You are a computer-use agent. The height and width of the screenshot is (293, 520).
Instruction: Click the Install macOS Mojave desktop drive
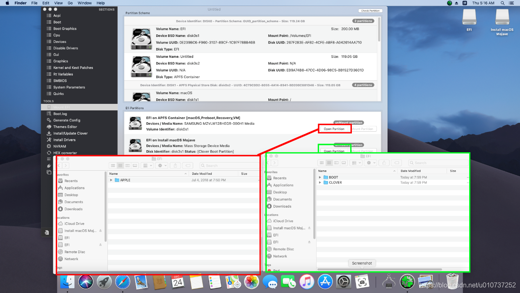click(x=502, y=18)
